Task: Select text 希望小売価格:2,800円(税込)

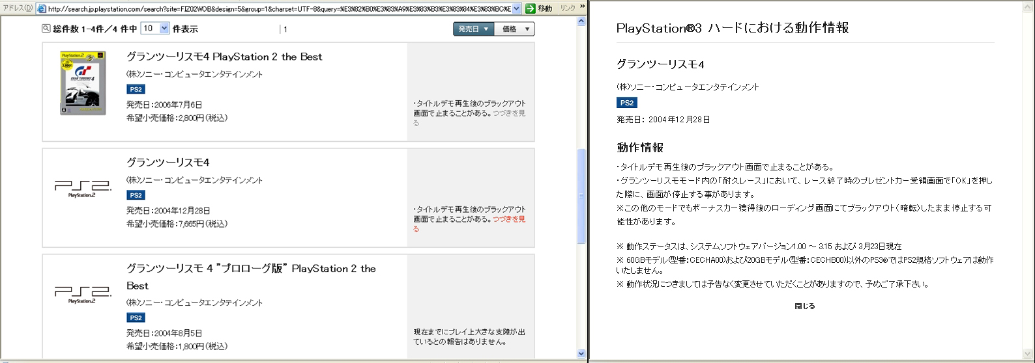Action: click(177, 118)
